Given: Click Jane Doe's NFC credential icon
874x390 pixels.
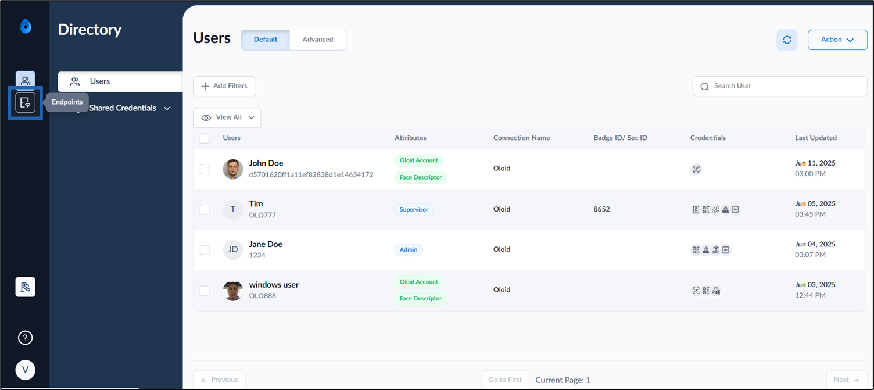Looking at the screenshot, I should tap(715, 250).
